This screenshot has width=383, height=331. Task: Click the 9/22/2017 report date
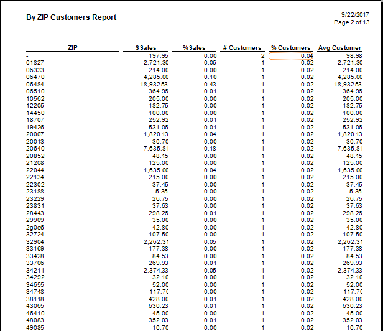click(x=356, y=14)
